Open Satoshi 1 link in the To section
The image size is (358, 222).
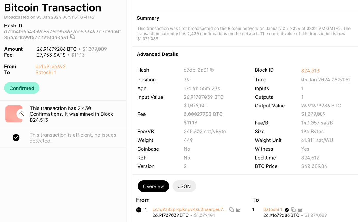click(273, 209)
